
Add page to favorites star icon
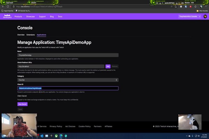[176, 7]
